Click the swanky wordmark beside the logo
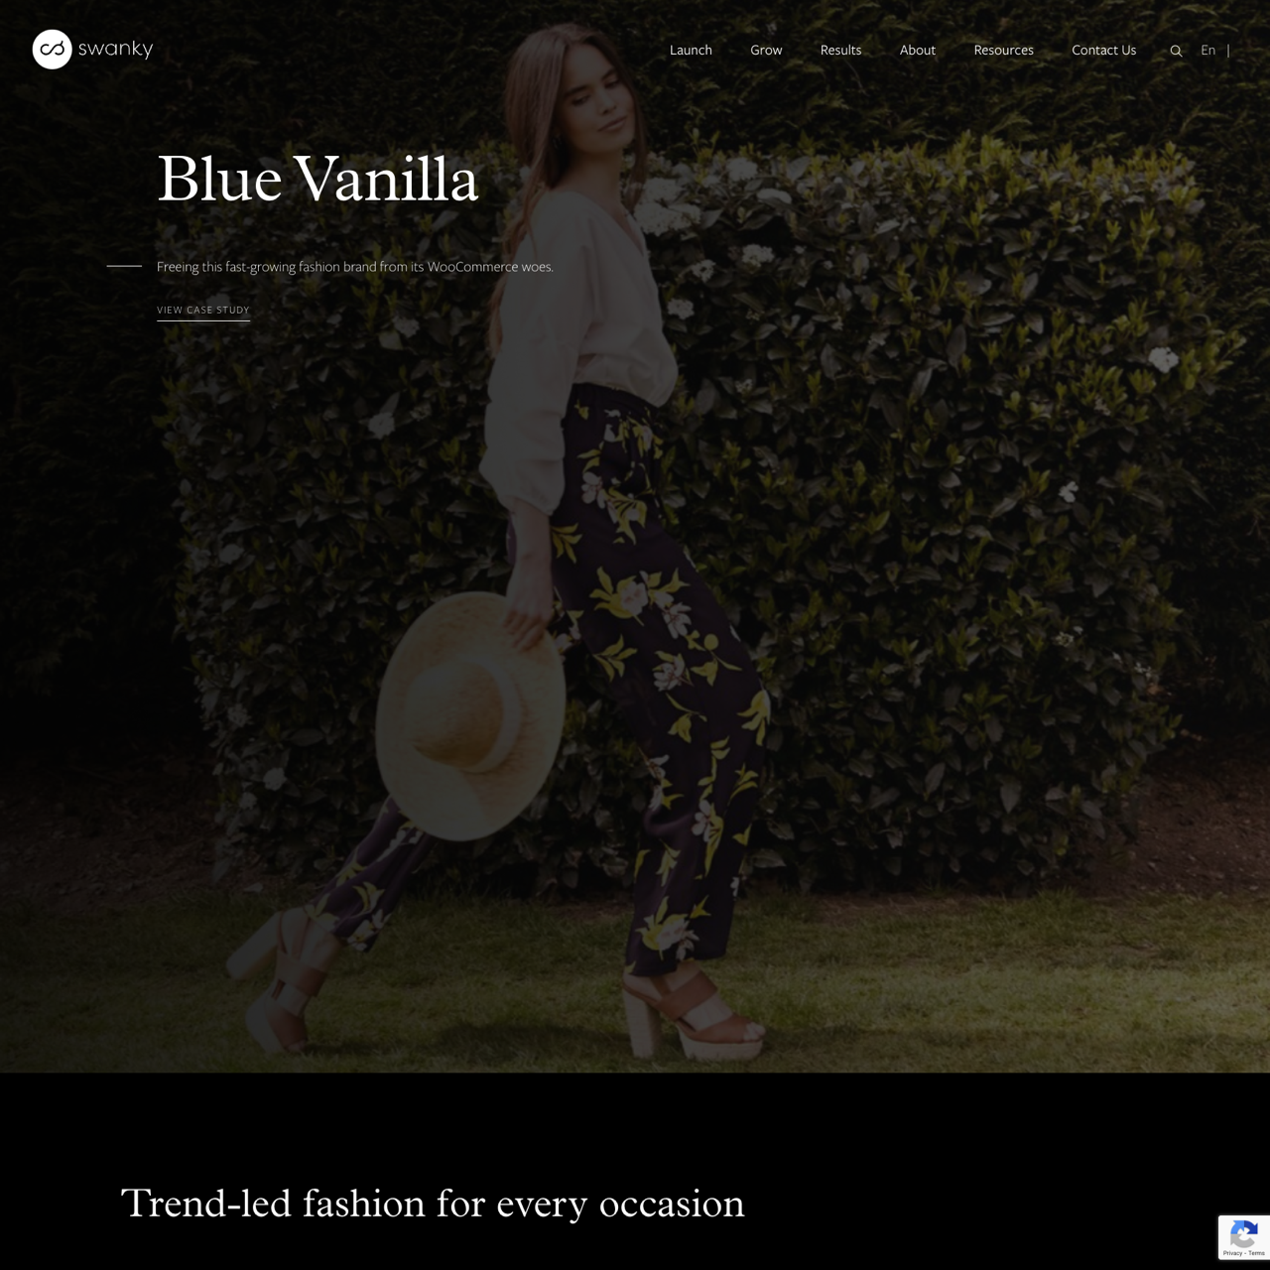This screenshot has height=1270, width=1270. [115, 49]
